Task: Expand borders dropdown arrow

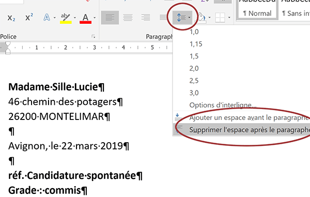Action: [x=229, y=18]
